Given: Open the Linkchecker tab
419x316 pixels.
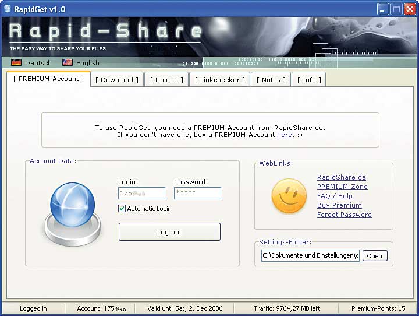Looking at the screenshot, I should tap(220, 80).
